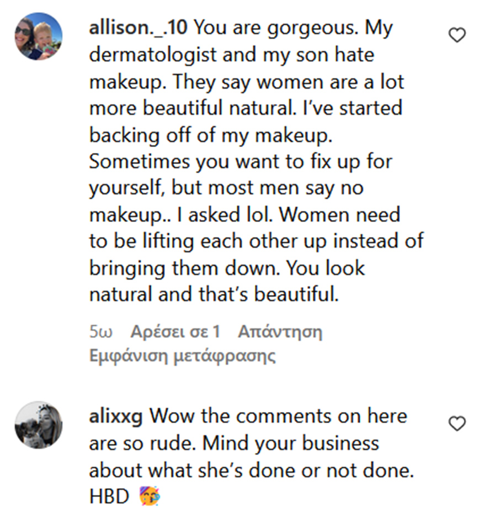
Task: Like allison._.10's comment with the heart
Action: pyautogui.click(x=456, y=36)
